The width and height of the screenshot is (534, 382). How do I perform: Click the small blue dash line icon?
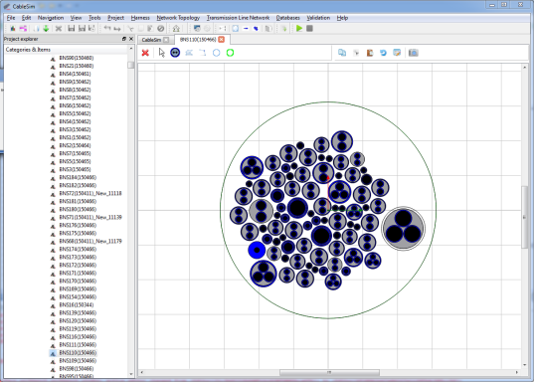click(246, 29)
